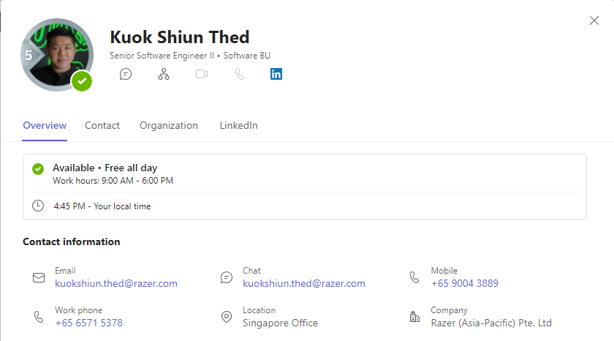Viewport: 614px width, 341px height.
Task: Click the location pin icon beside Location
Action: click(x=227, y=317)
